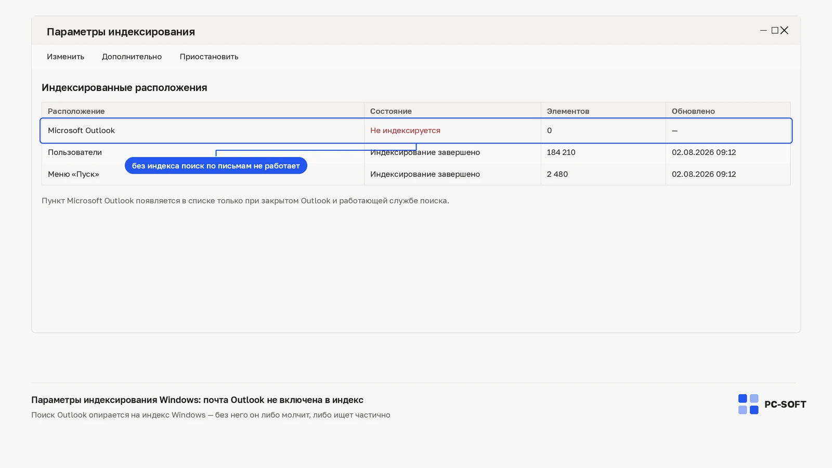Screen dimensions: 832x468
Task: Minimize the Параметры индексирования window
Action: pos(763,31)
